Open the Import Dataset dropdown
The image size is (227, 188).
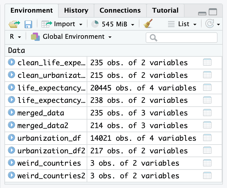[62, 24]
